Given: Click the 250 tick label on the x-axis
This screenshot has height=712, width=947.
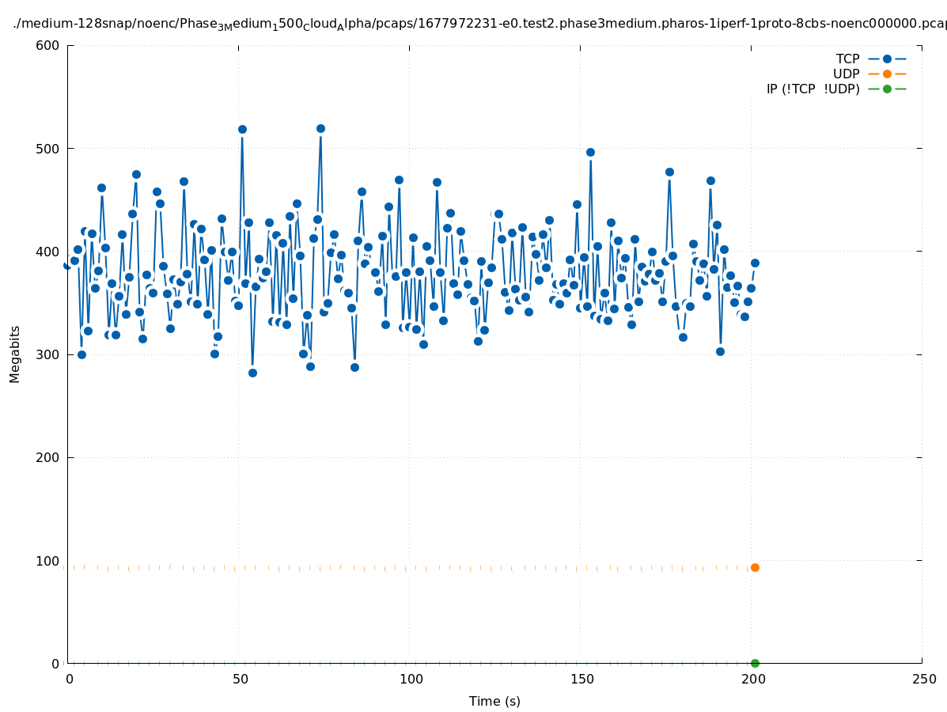Looking at the screenshot, I should click(x=923, y=679).
